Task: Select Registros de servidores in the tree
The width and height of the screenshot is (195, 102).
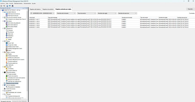Action: 12,83
